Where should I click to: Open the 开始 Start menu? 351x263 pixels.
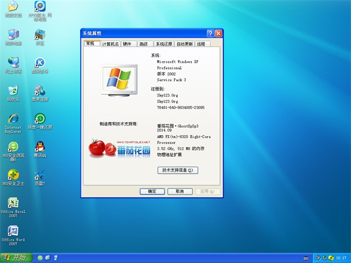tap(15, 258)
